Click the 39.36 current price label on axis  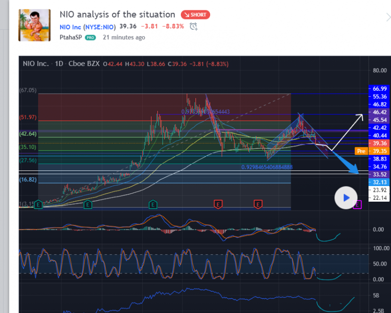click(379, 144)
